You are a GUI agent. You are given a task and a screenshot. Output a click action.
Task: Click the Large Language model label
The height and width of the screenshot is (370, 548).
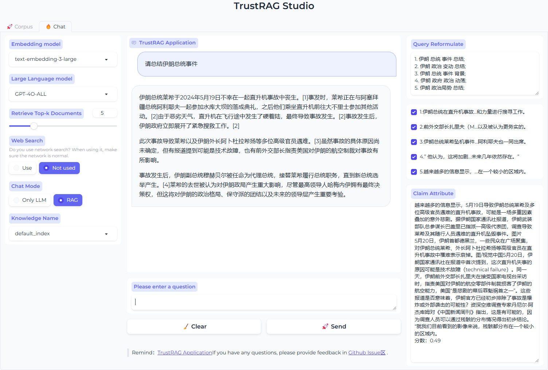pyautogui.click(x=42, y=79)
